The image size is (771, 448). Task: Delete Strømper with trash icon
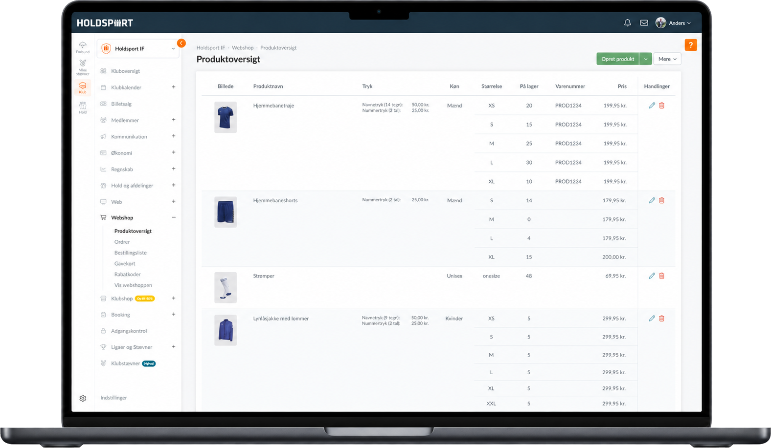pos(661,276)
